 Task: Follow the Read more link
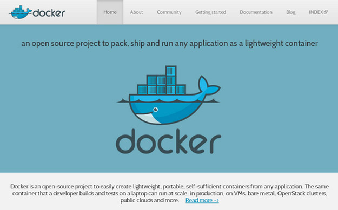click(202, 200)
